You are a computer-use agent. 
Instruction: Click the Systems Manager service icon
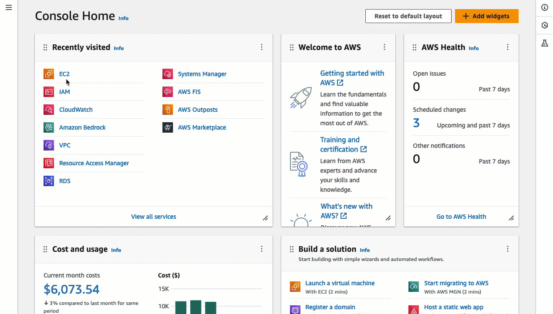pyautogui.click(x=168, y=73)
